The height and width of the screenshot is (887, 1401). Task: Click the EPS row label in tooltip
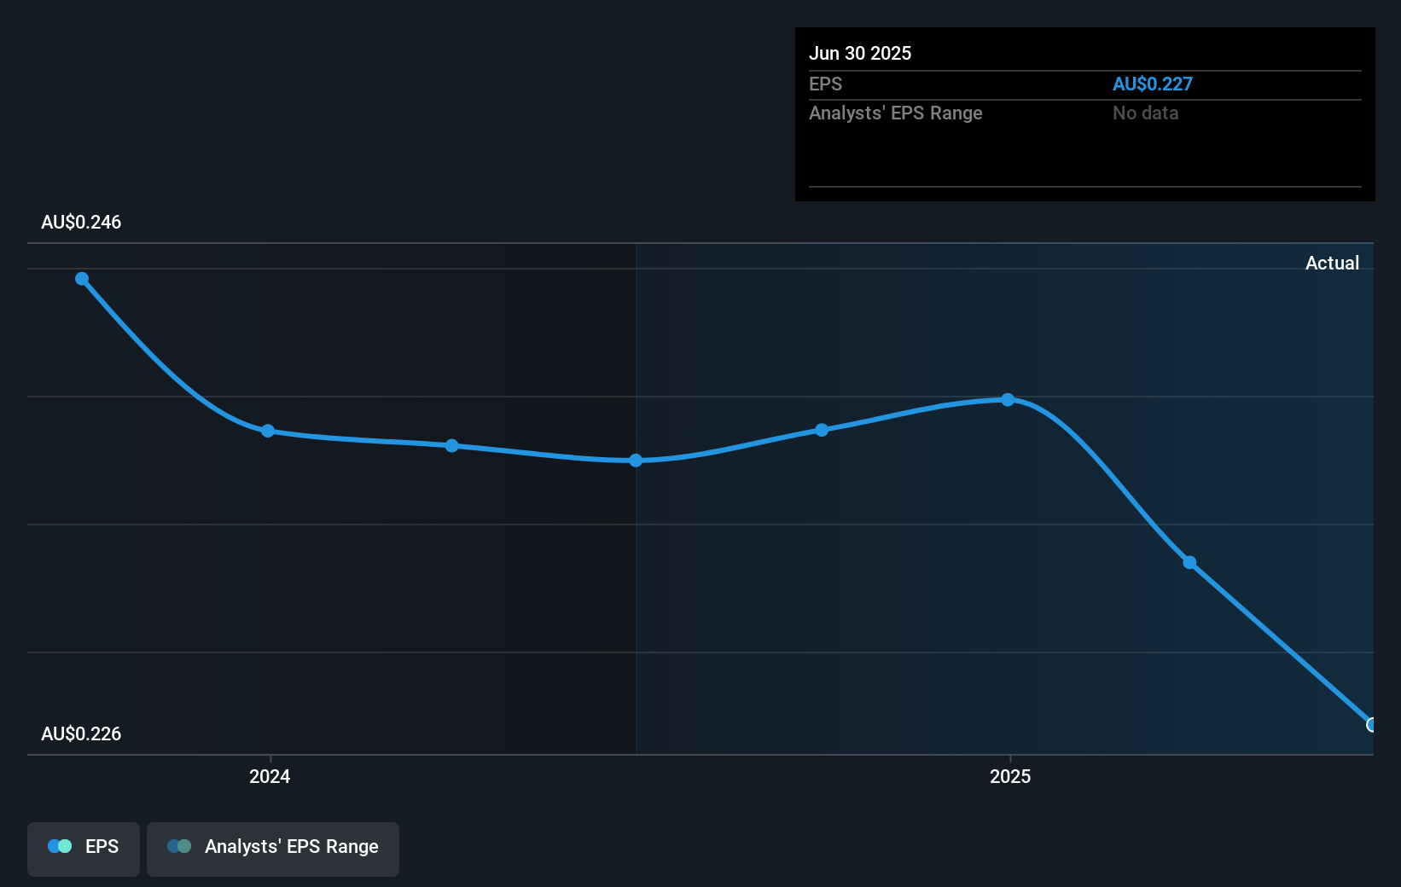click(x=825, y=84)
